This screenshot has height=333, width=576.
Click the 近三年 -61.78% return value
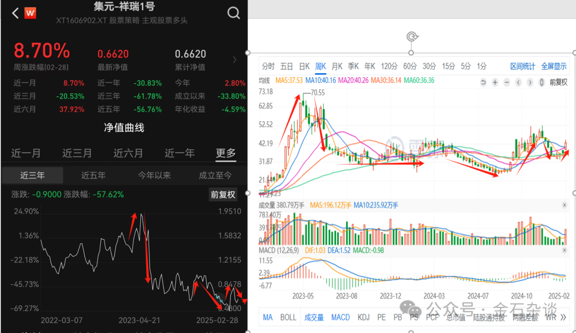(x=147, y=96)
